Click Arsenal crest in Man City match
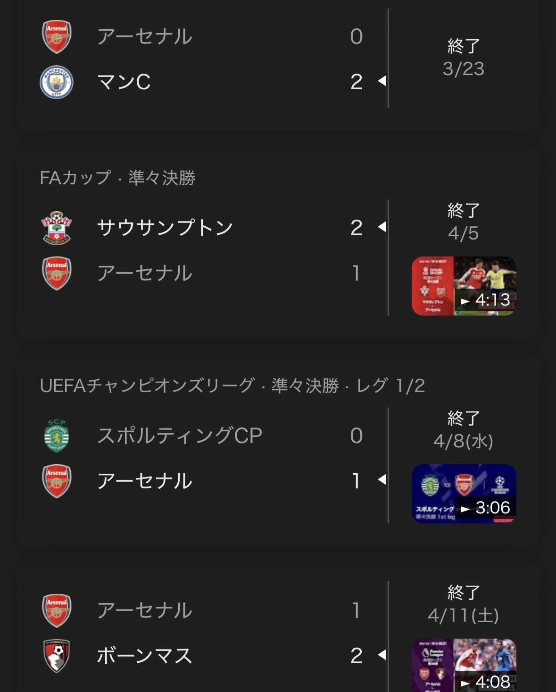The width and height of the screenshot is (556, 692). (57, 36)
